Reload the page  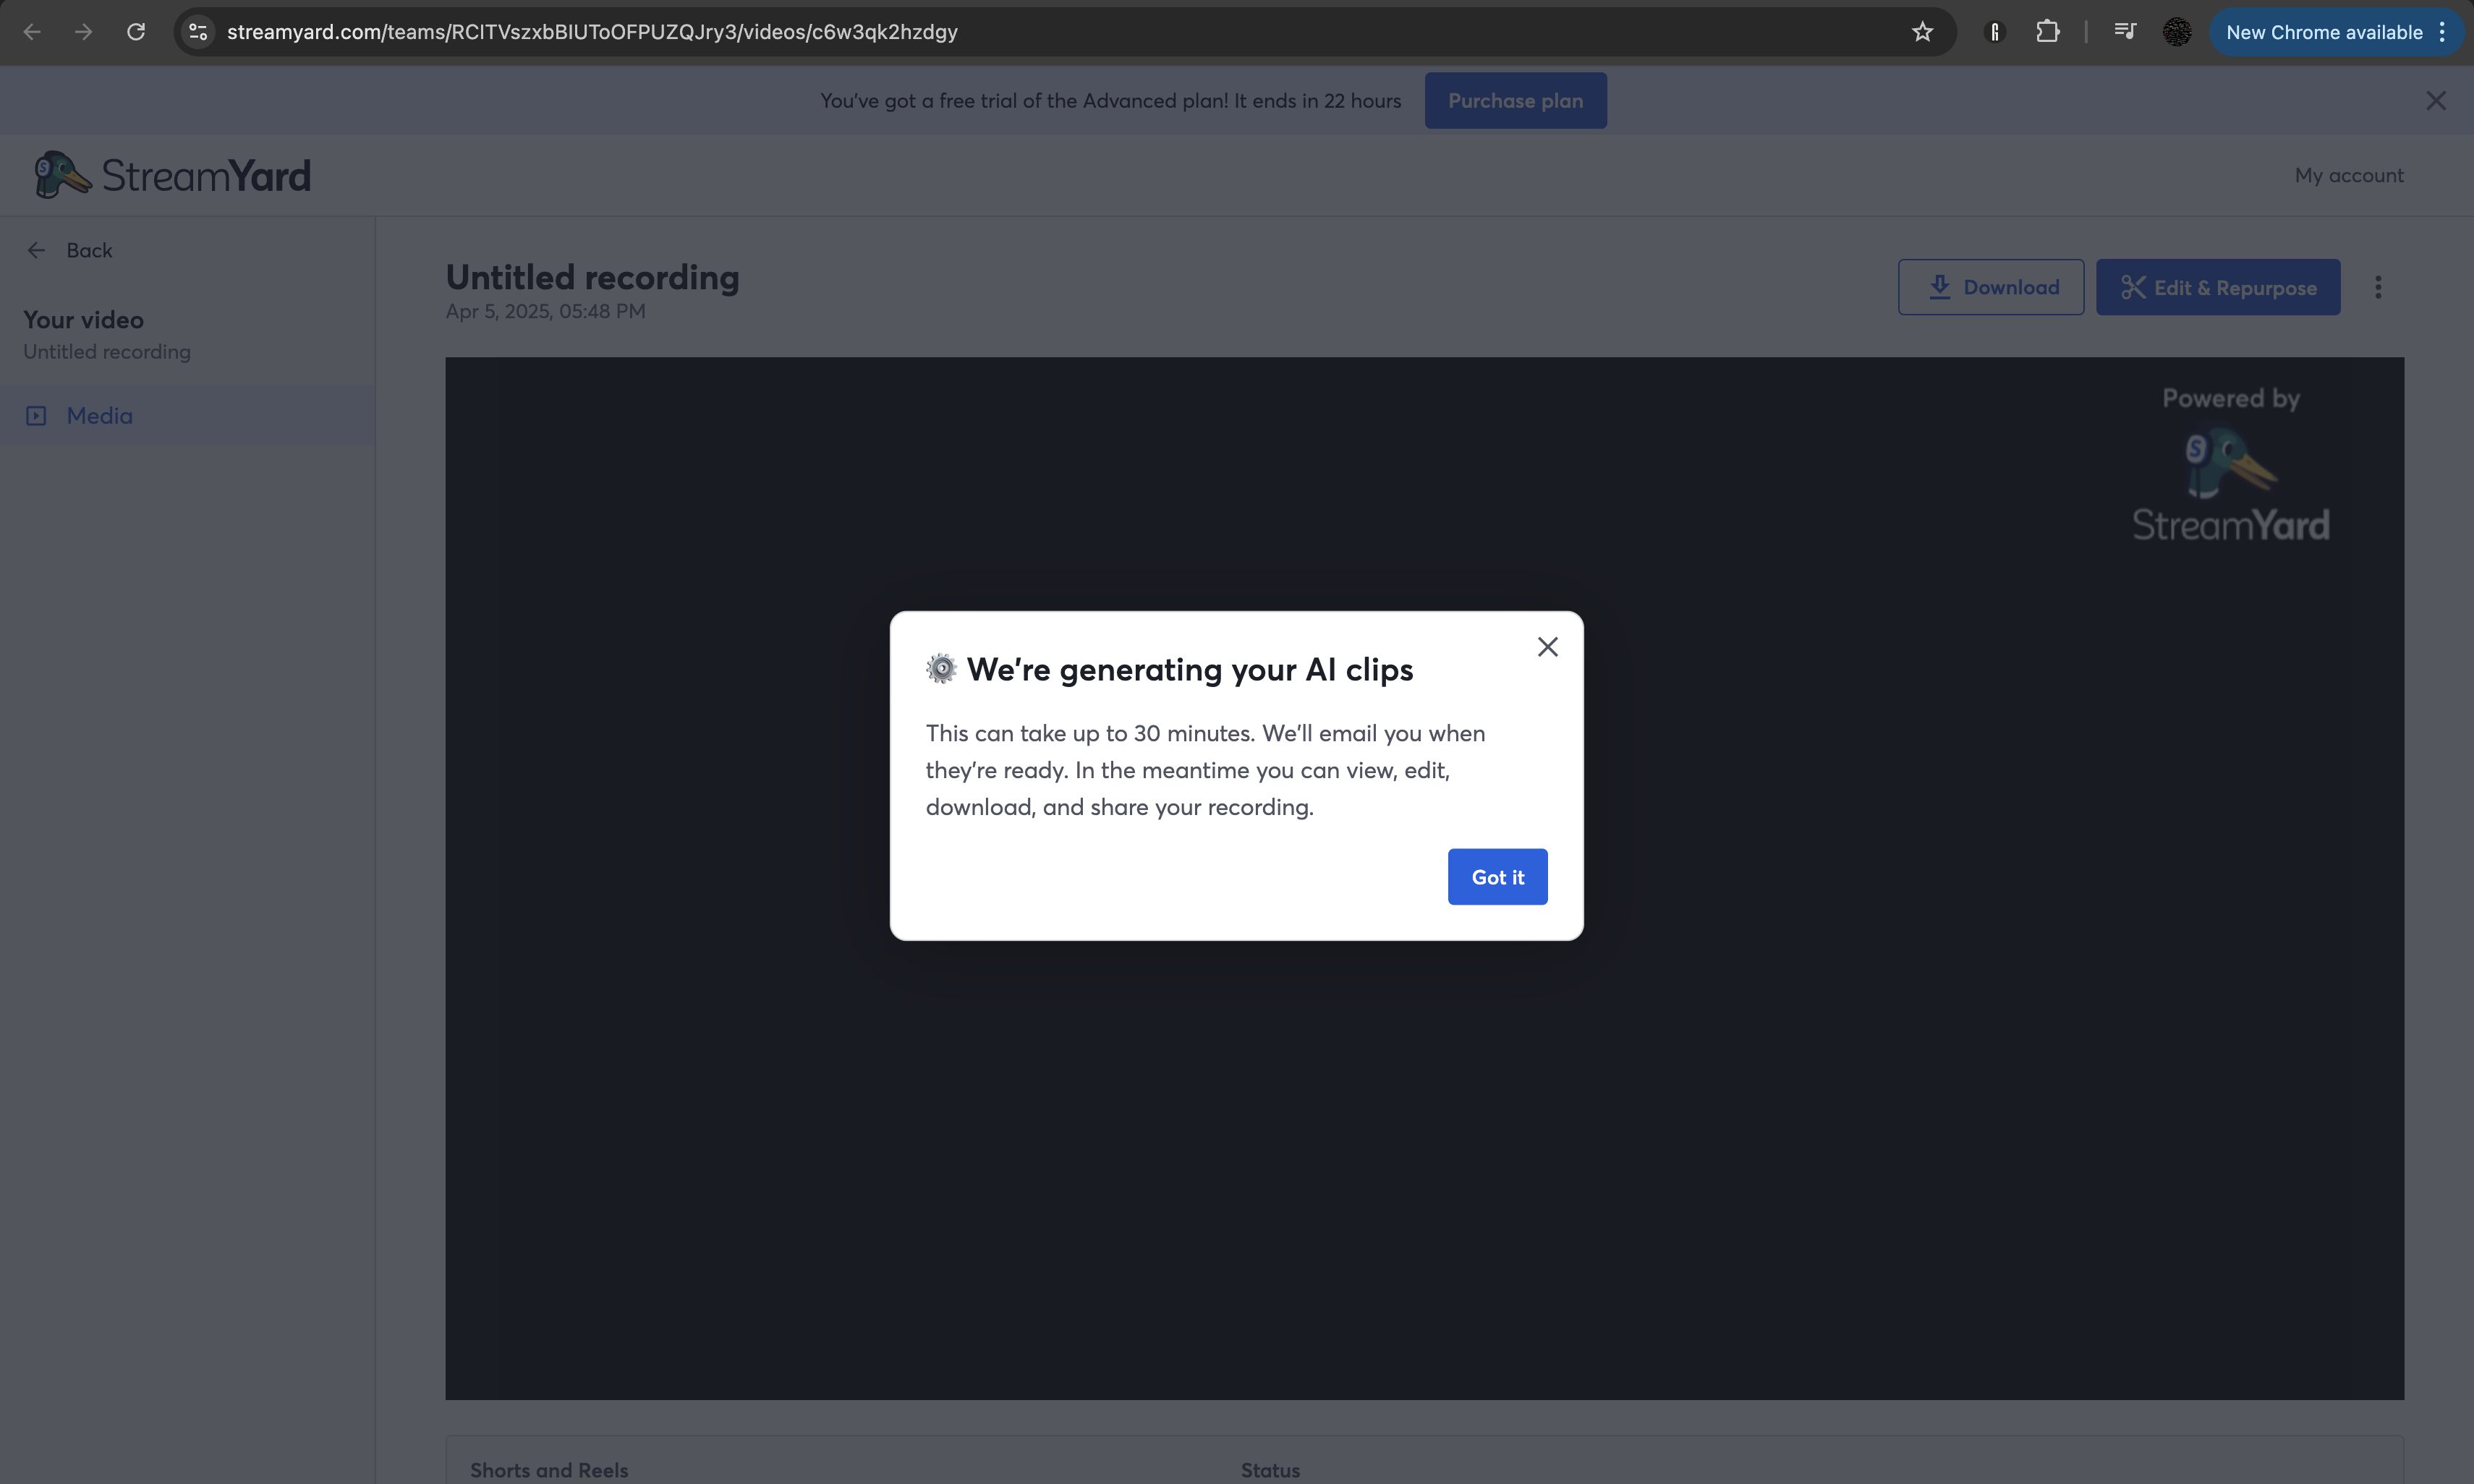tap(136, 32)
